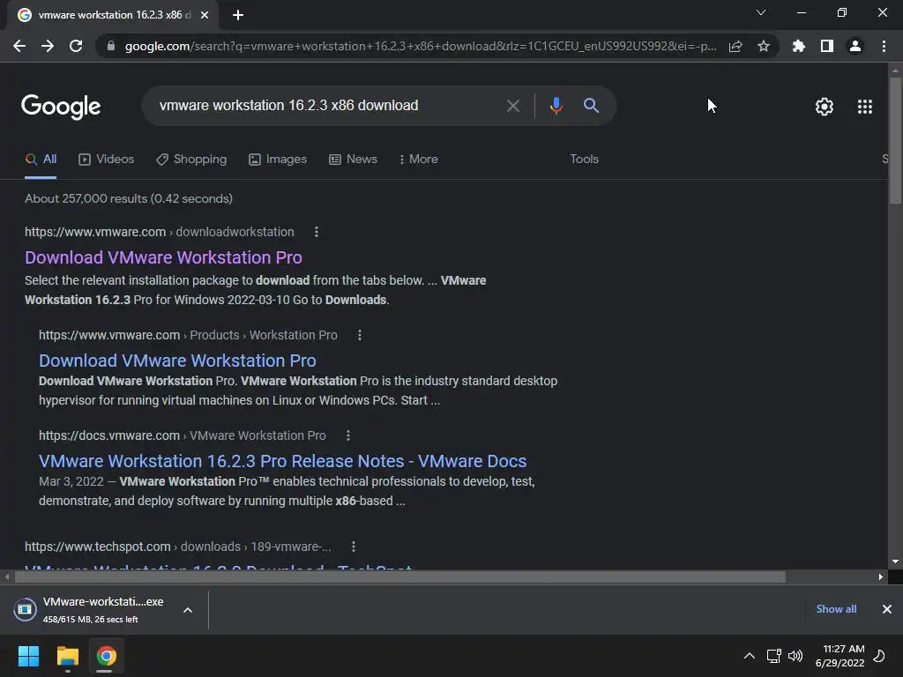The height and width of the screenshot is (677, 903).
Task: Expand the VMware download options chevron
Action: point(188,610)
